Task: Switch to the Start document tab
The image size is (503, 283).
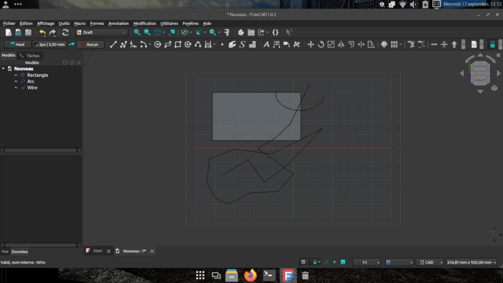Action: click(x=98, y=251)
